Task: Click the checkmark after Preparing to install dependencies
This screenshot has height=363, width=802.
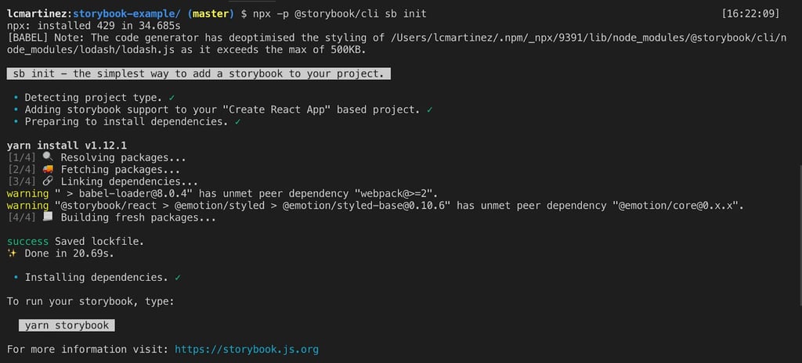Action: click(x=237, y=122)
